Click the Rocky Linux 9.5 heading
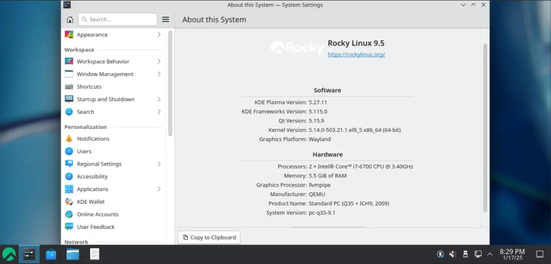 coord(356,43)
